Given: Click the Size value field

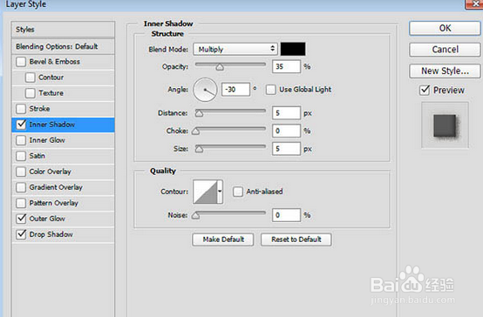Looking at the screenshot, I should tap(286, 149).
